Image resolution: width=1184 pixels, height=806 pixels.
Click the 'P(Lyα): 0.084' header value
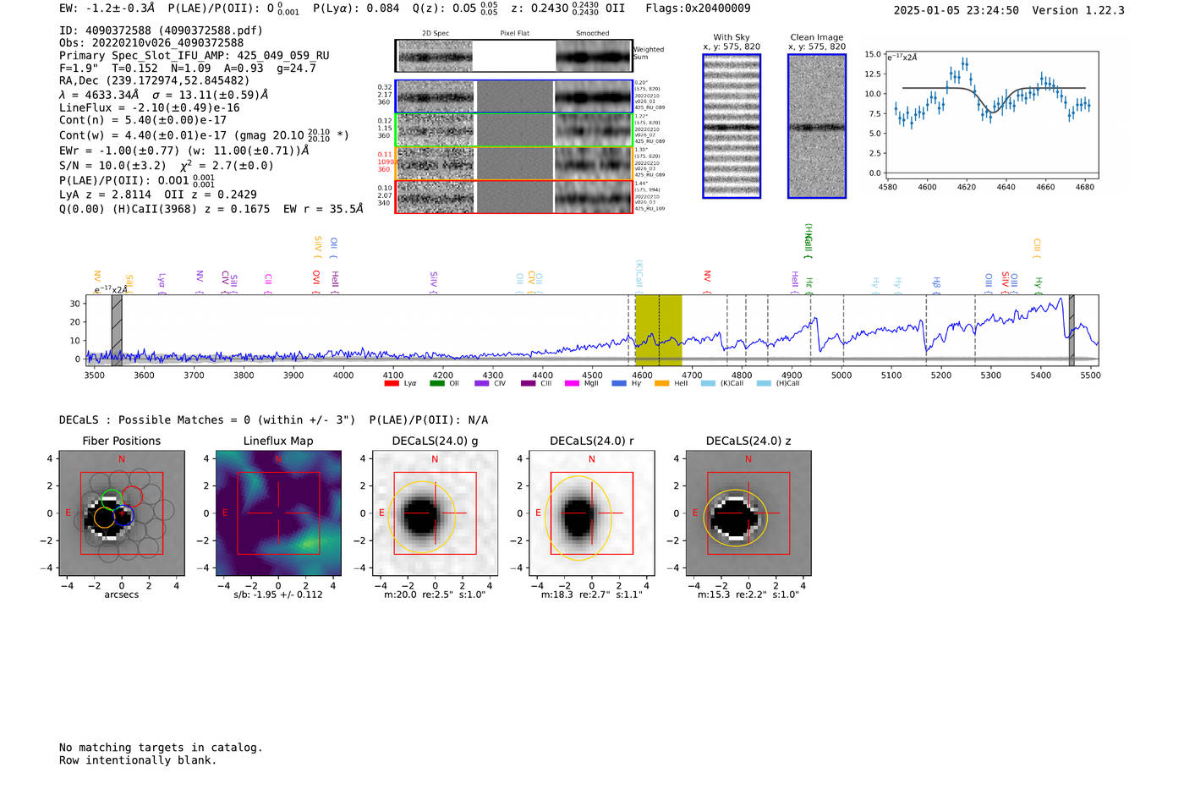pos(356,8)
